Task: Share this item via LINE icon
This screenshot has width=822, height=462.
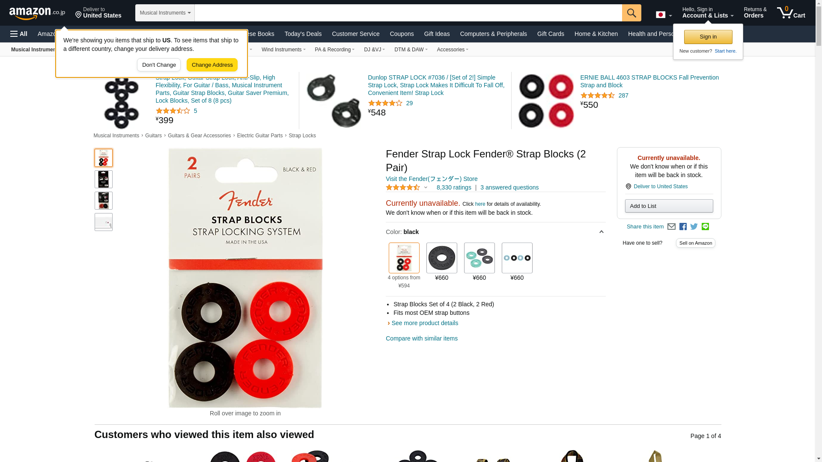Action: [705, 227]
